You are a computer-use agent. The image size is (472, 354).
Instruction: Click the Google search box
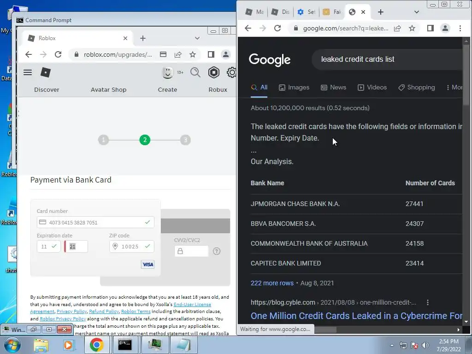pos(388,59)
